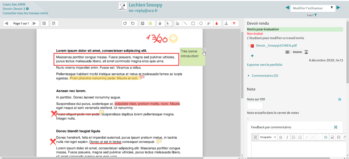The image size is (349, 159).
Task: Open the red cross stamp picker
Action: point(234,23)
